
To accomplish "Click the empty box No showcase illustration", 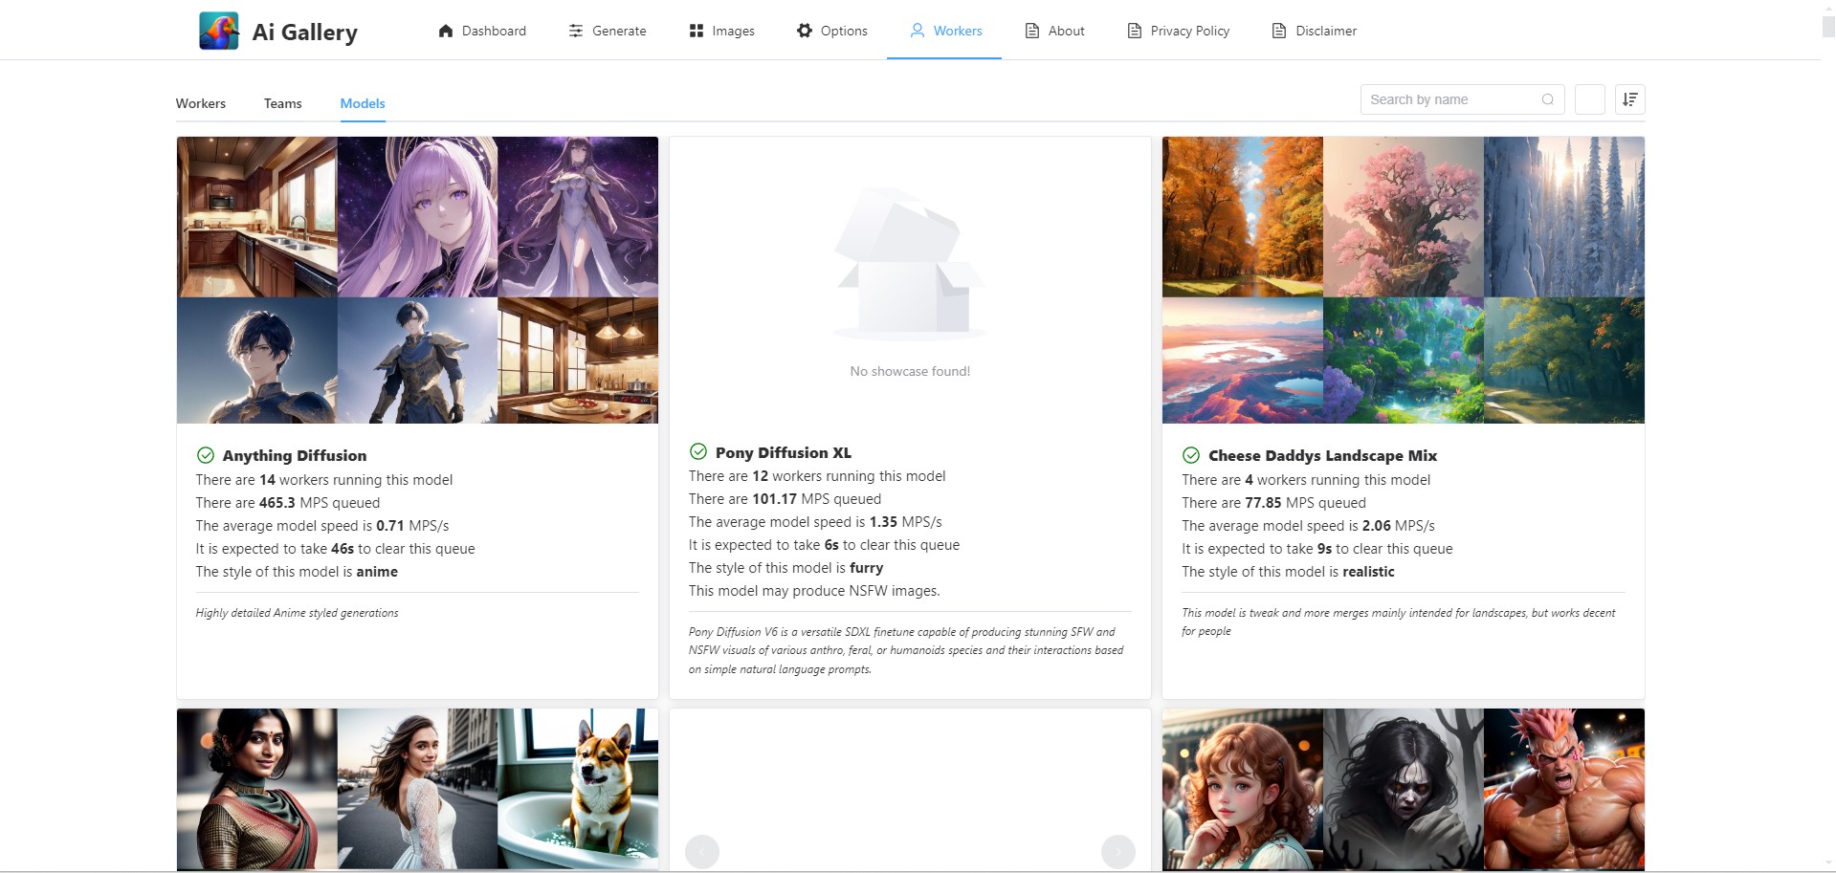I will point(909,264).
